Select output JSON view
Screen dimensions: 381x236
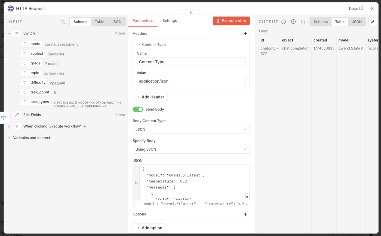pyautogui.click(x=357, y=22)
